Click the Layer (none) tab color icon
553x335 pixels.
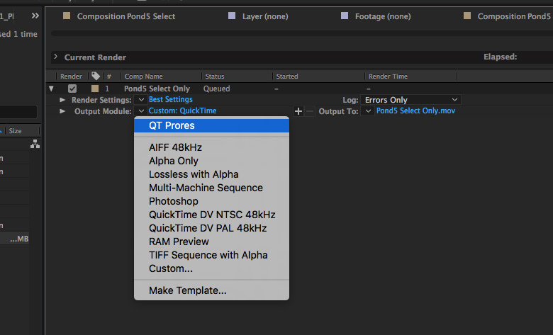(x=232, y=16)
